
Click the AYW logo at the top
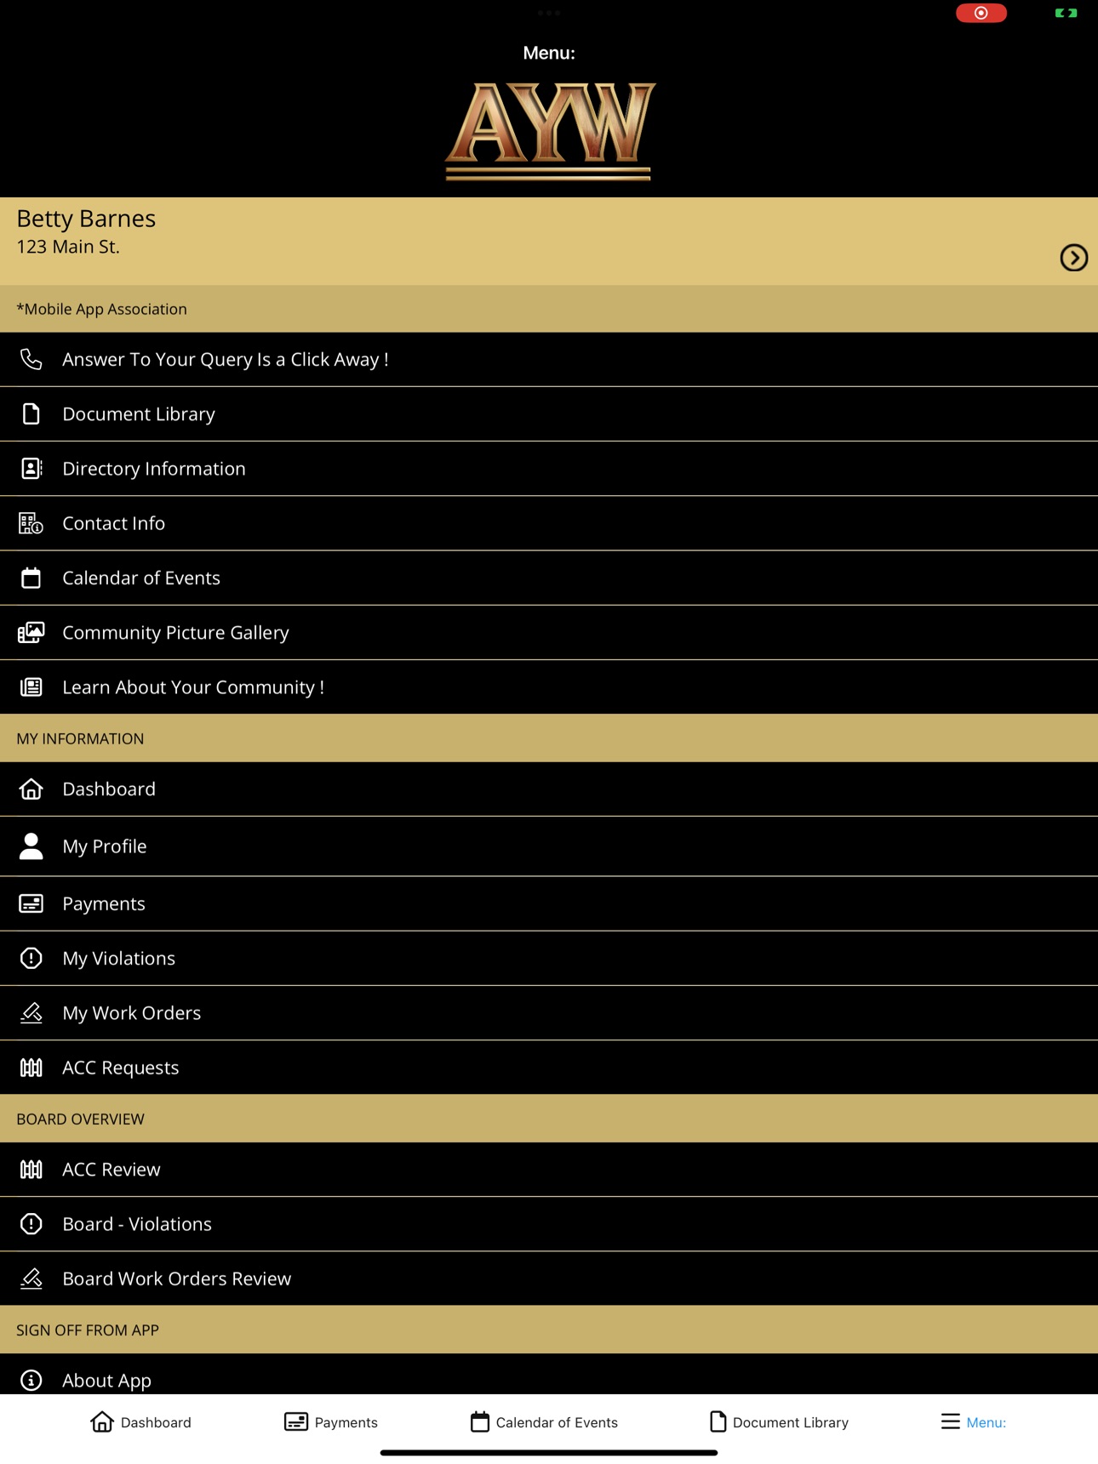coord(550,131)
